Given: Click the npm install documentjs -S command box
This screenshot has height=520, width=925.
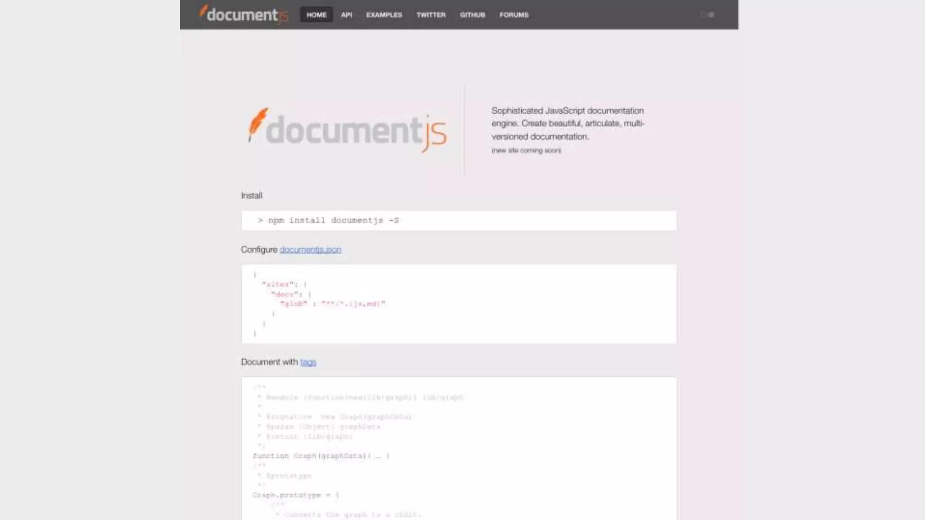Looking at the screenshot, I should (458, 220).
